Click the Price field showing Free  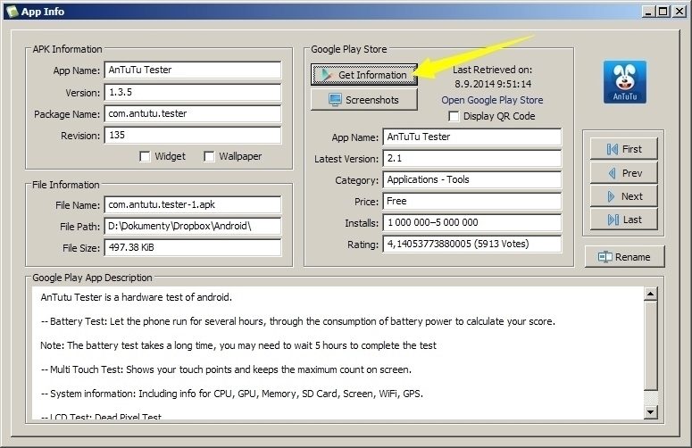point(472,201)
